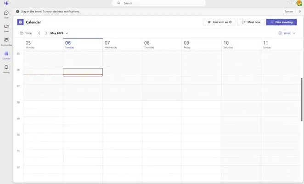Open Chat from the left sidebar
This screenshot has height=184, width=304.
(x=6, y=13)
